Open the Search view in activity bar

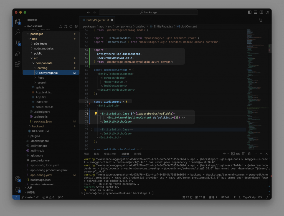coord(17,32)
